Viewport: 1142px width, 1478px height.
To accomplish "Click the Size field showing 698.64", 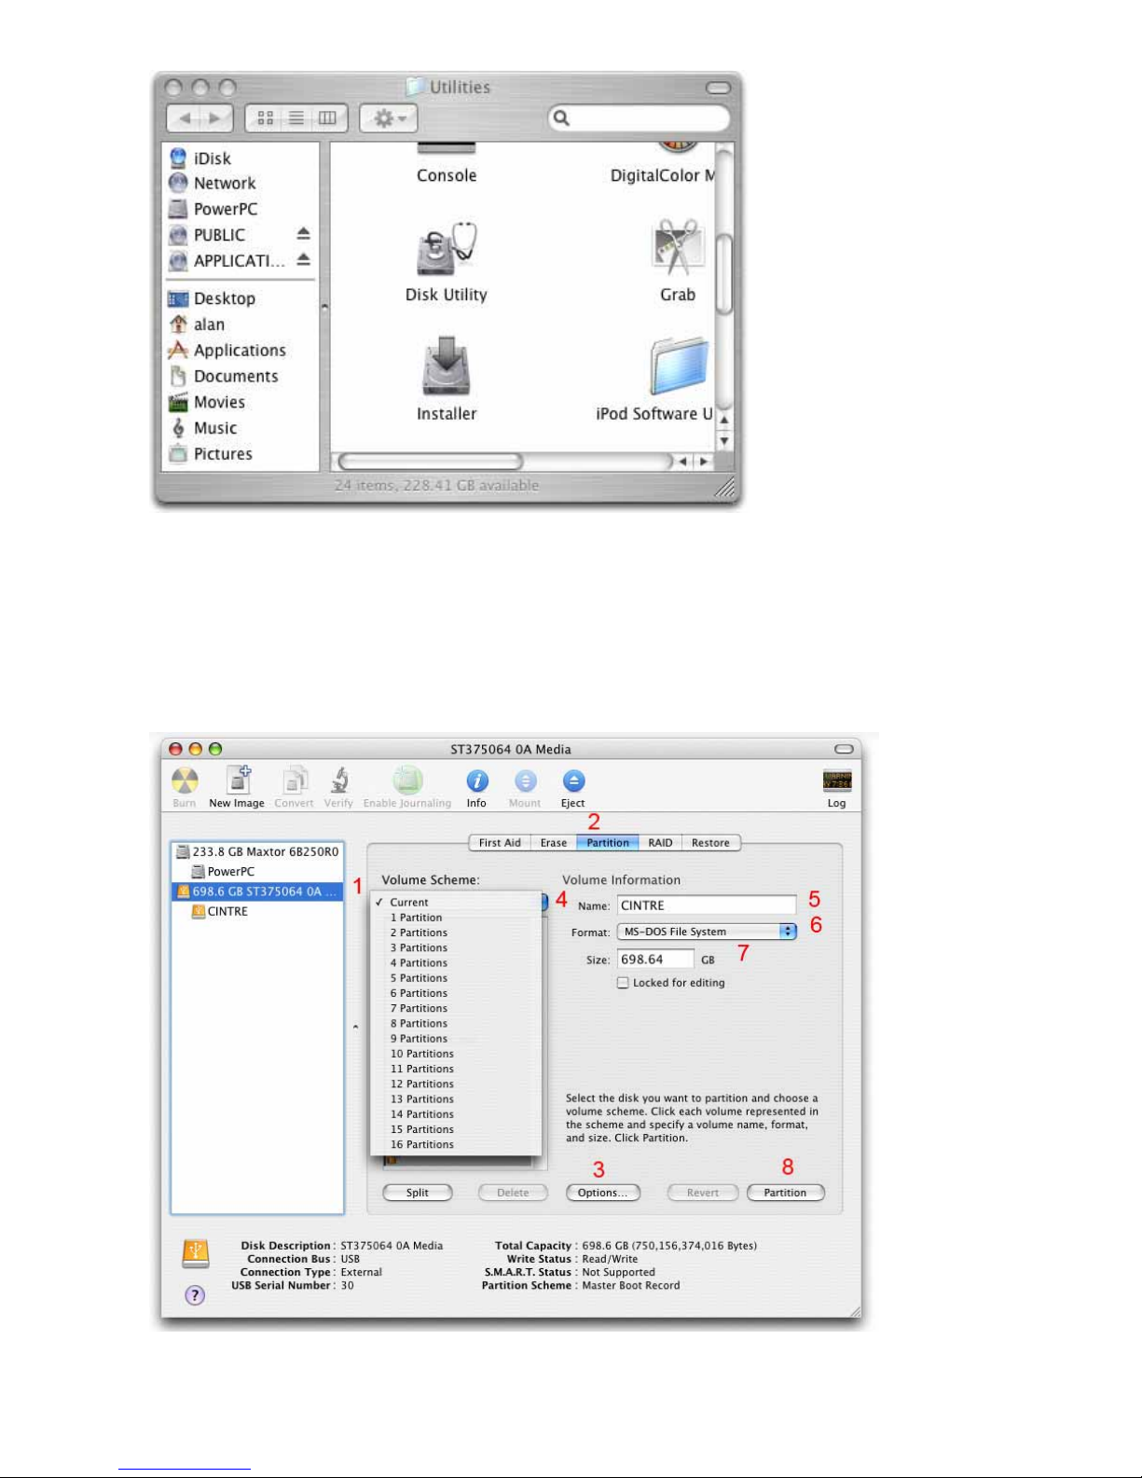I will coord(656,960).
